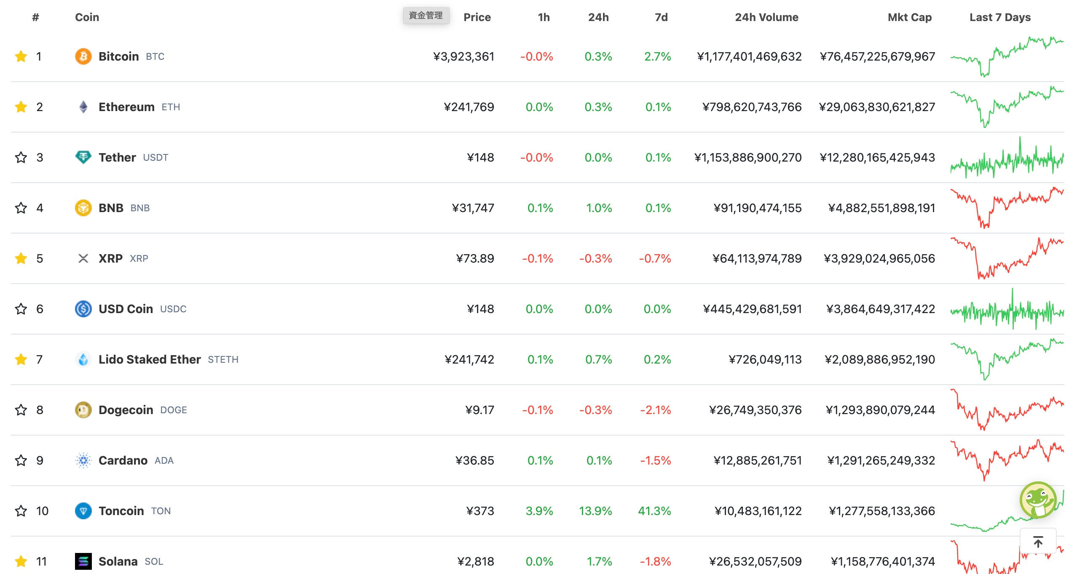Screen dimensions: 1077x574
Task: Click Ethereum market cap ¥29,063,830,621,827
Action: tap(877, 107)
